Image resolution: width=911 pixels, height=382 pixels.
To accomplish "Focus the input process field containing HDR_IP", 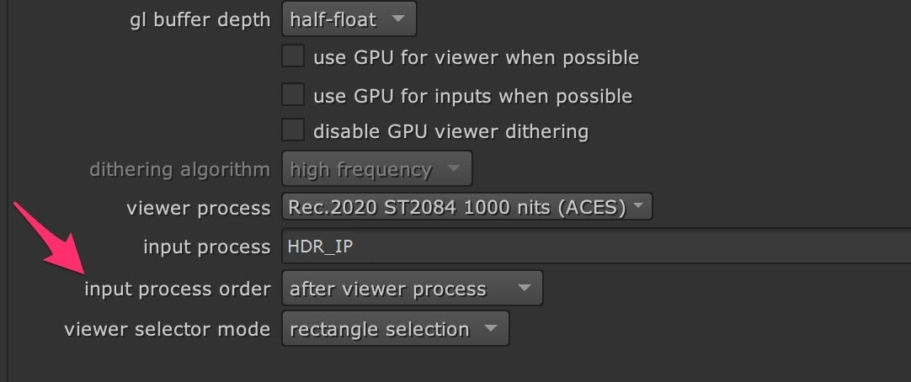I will [x=589, y=247].
